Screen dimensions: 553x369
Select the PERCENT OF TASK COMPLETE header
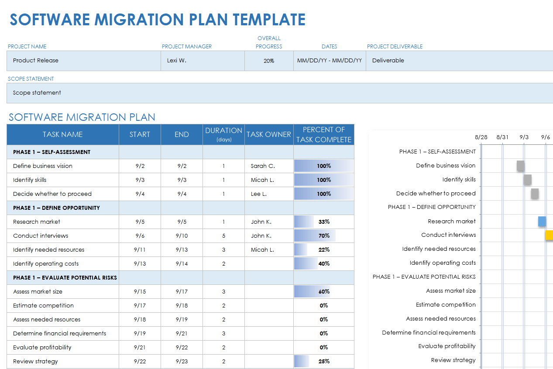(323, 134)
